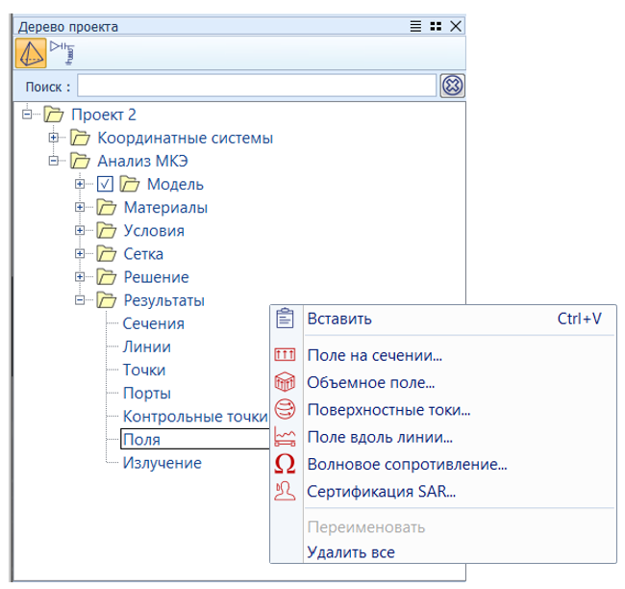Collapse the Результаты folder node
The width and height of the screenshot is (625, 589).
(80, 300)
